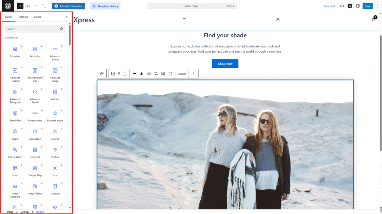Click the search magnifier icon in inserter
382x214 pixels.
[61, 29]
